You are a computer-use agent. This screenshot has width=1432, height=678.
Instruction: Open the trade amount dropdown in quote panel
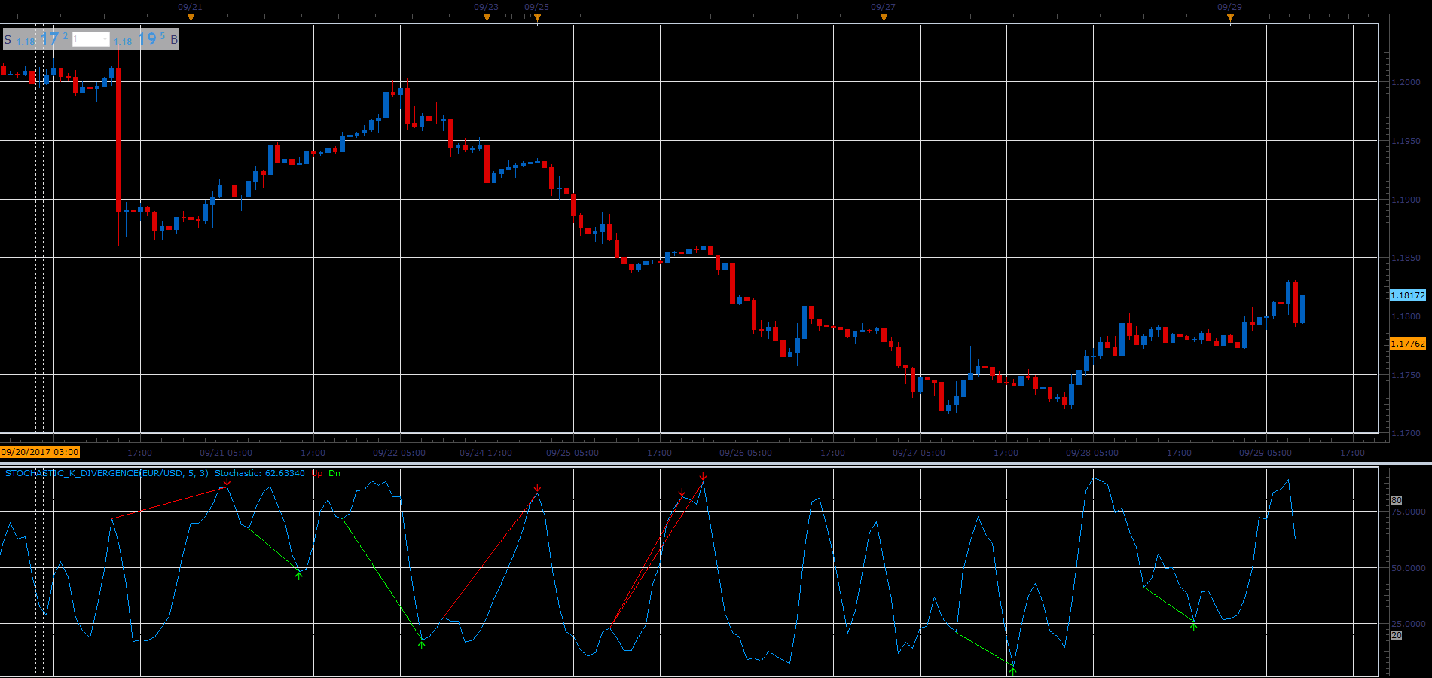tap(91, 39)
